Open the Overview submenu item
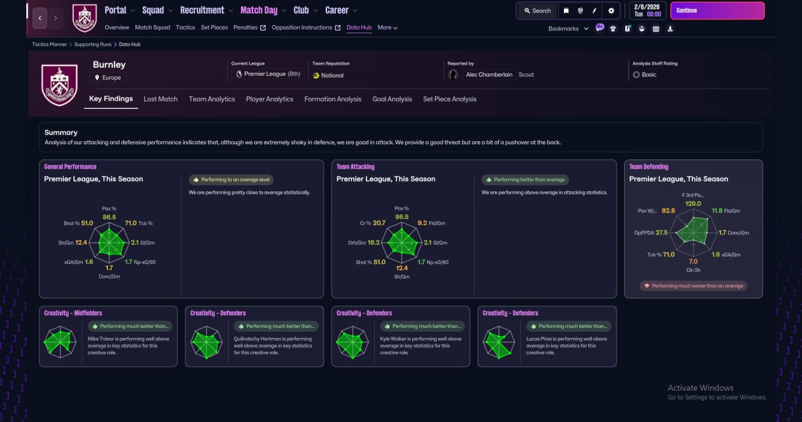Image resolution: width=802 pixels, height=422 pixels. [117, 28]
